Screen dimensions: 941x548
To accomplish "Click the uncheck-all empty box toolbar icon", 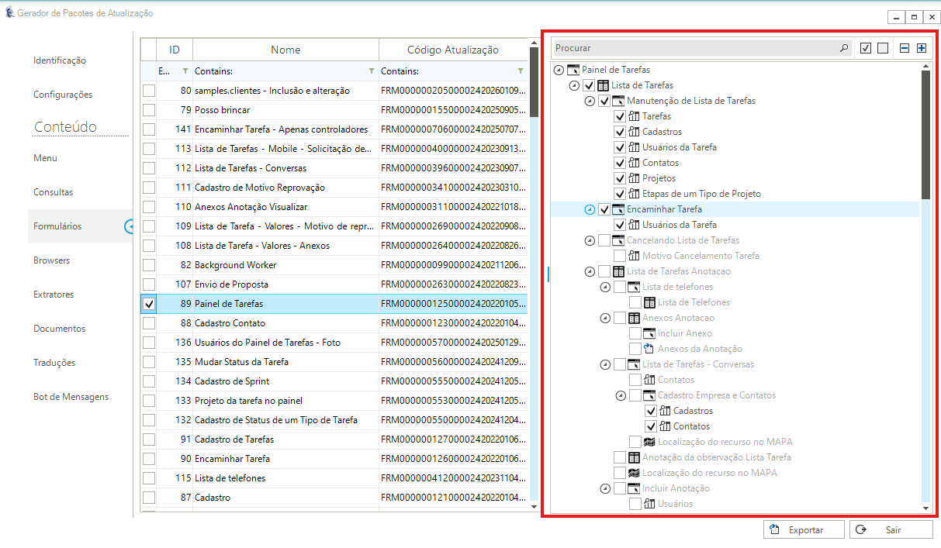I will (x=883, y=48).
